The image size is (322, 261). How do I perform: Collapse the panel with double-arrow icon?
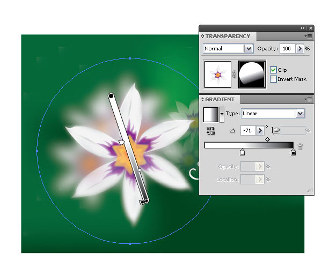click(x=302, y=28)
